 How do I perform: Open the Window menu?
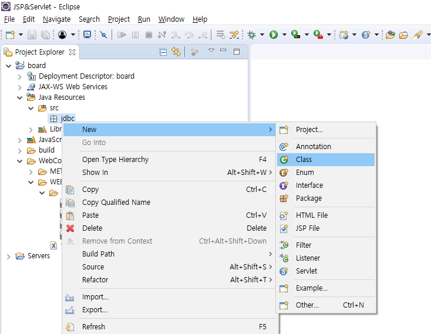(x=171, y=19)
